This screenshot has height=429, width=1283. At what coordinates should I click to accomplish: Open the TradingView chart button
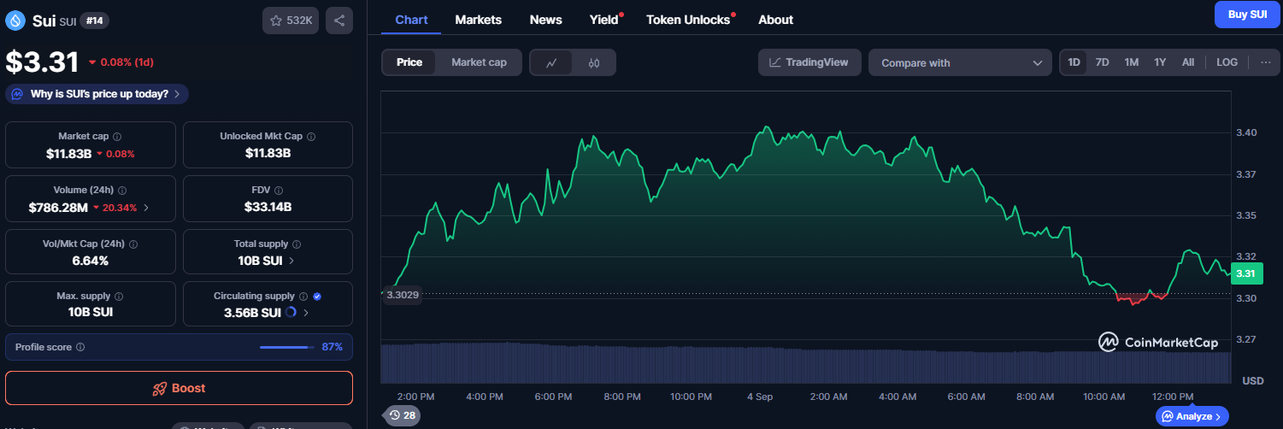pyautogui.click(x=809, y=62)
